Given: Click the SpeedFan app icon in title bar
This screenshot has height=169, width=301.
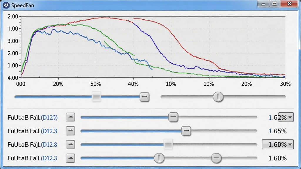Looking at the screenshot, I should click(x=6, y=5).
